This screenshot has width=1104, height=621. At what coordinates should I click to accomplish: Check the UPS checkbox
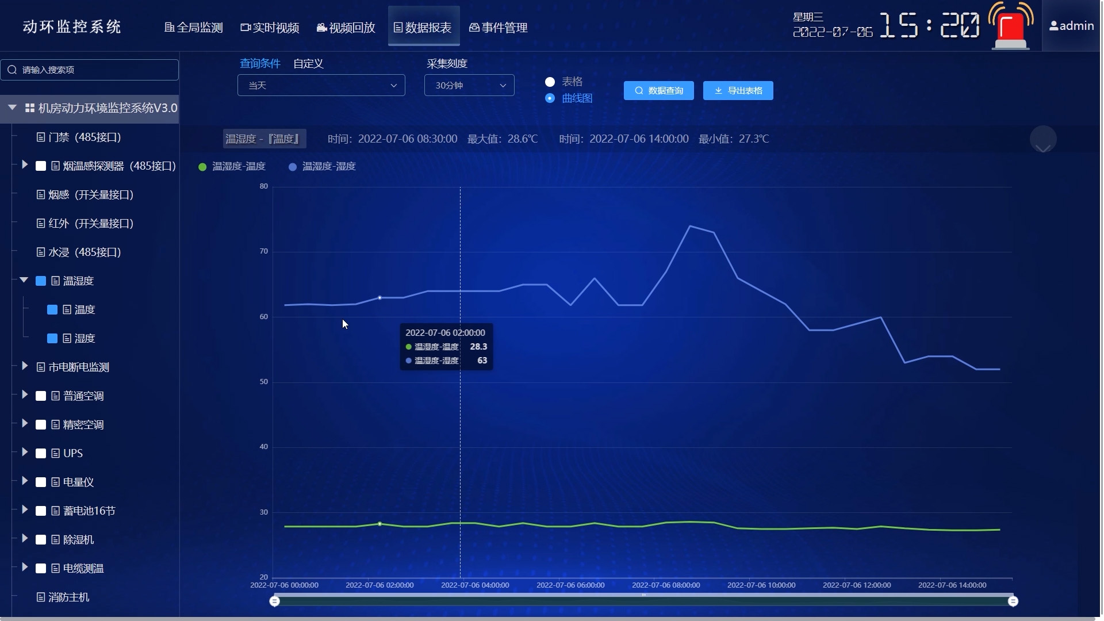pos(41,453)
